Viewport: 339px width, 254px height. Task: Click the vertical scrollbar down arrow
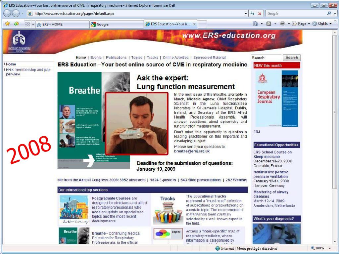[x=335, y=242]
